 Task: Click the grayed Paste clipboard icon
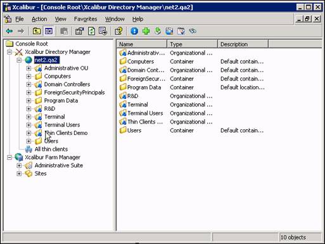tap(64, 31)
